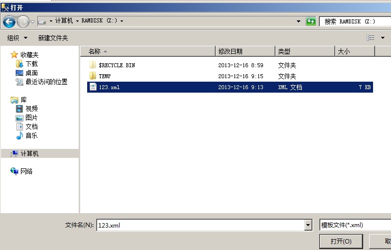Viewport: 391px width, 250px height.
Task: Select the TEMP folder icon
Action: 93,76
